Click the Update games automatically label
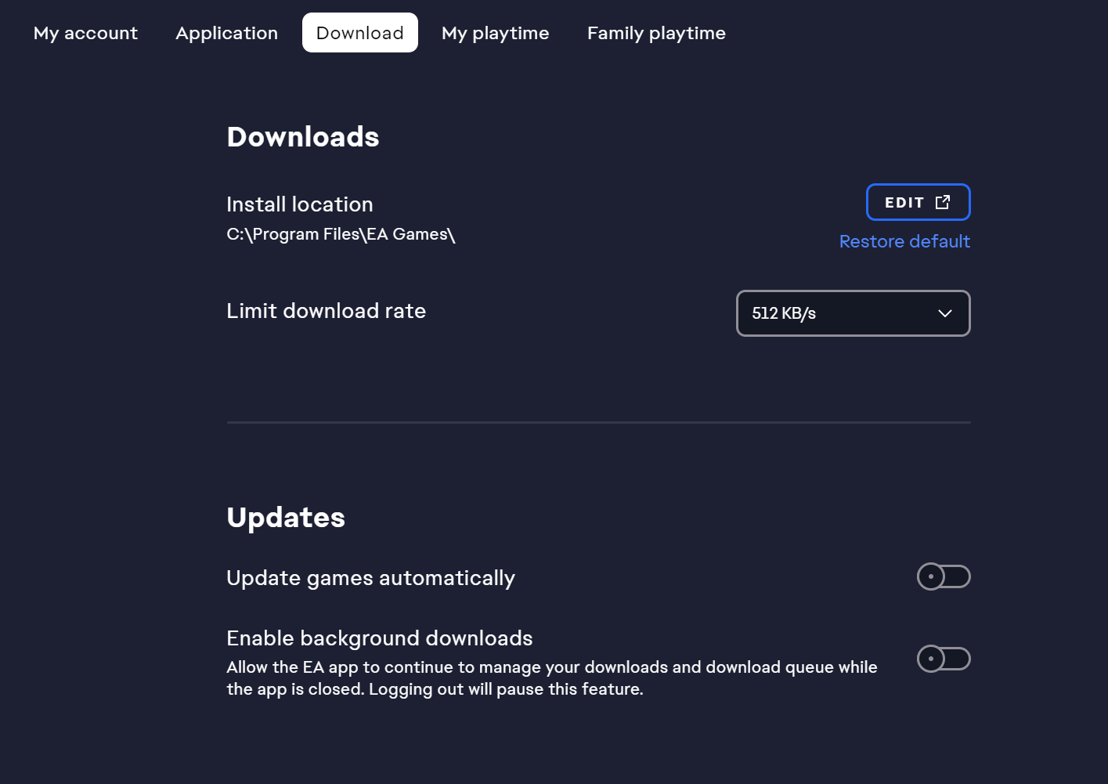The height and width of the screenshot is (784, 1108). [370, 578]
